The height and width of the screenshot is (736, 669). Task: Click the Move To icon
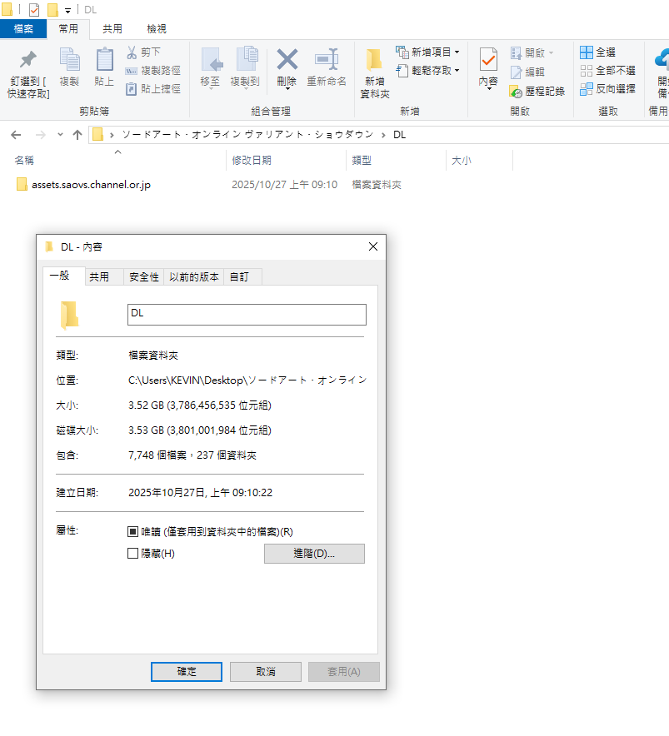coord(210,60)
